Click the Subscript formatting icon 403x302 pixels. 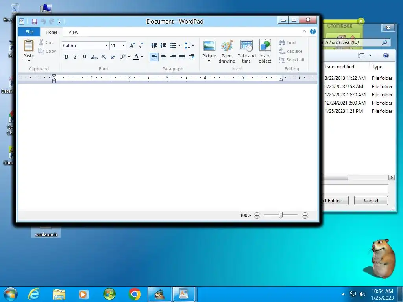(x=104, y=57)
